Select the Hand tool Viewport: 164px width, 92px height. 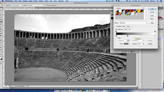click(x=1, y=52)
